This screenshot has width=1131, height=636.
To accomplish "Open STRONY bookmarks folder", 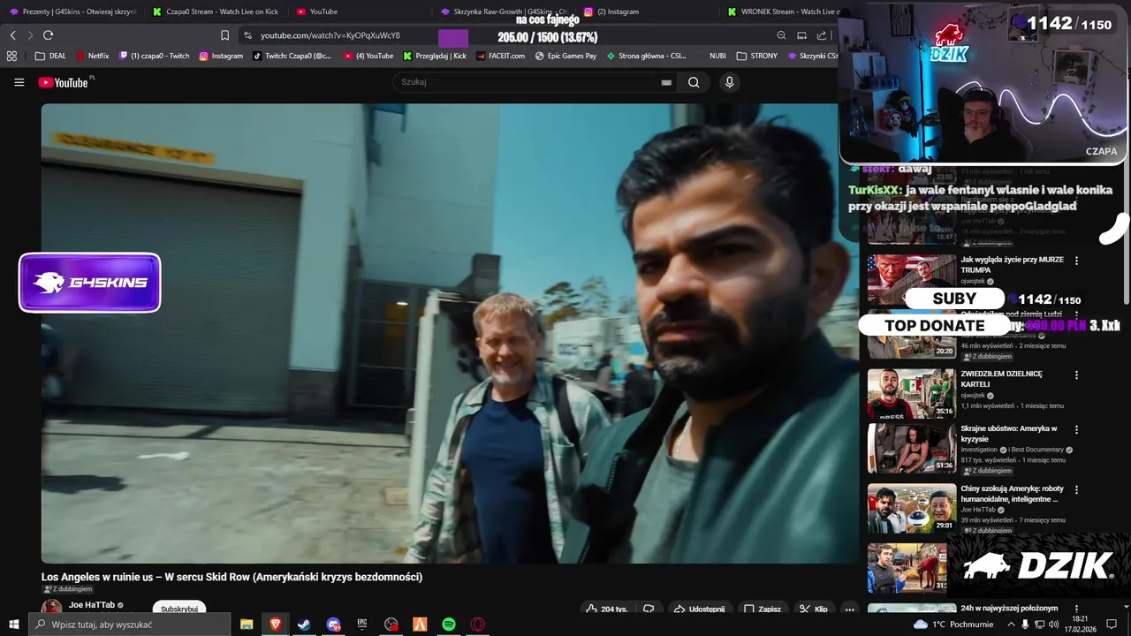I will point(756,56).
